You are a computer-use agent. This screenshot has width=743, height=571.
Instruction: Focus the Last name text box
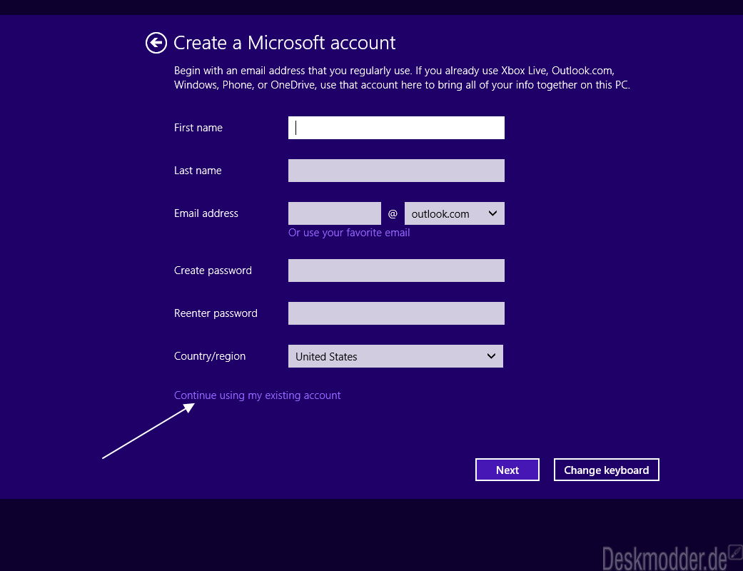click(396, 171)
